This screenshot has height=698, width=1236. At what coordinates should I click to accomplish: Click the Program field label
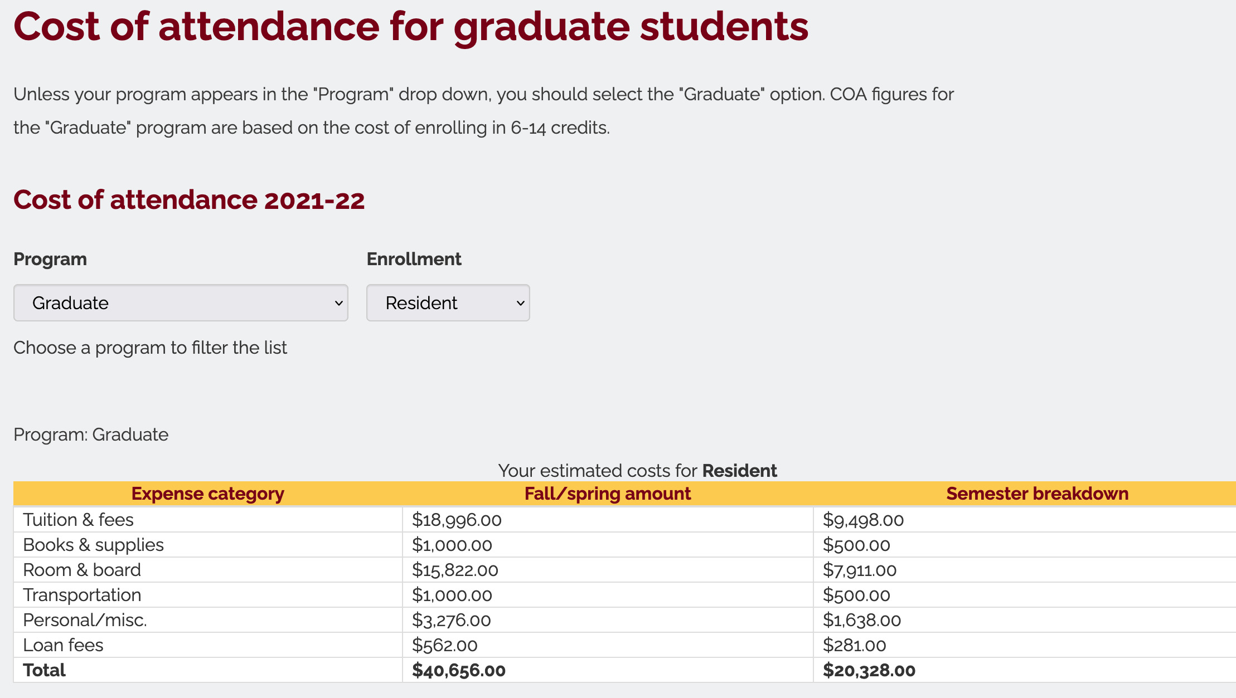50,260
